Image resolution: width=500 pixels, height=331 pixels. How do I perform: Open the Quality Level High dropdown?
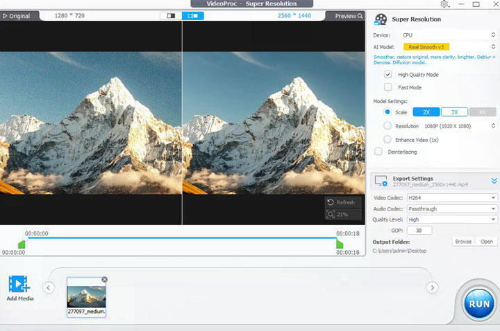click(452, 220)
